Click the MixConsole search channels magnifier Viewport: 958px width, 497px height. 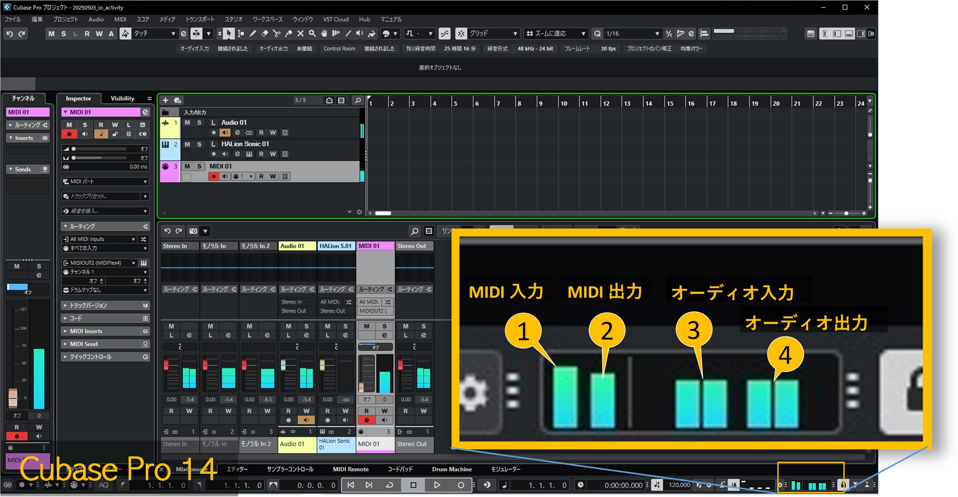click(414, 231)
